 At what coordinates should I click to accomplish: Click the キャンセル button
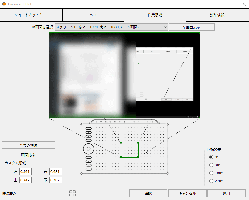click(187, 193)
